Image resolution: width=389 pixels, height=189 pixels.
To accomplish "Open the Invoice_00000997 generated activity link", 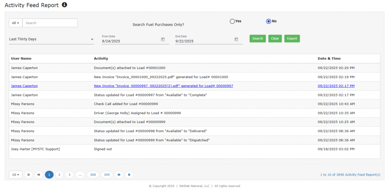I will pos(163,86).
